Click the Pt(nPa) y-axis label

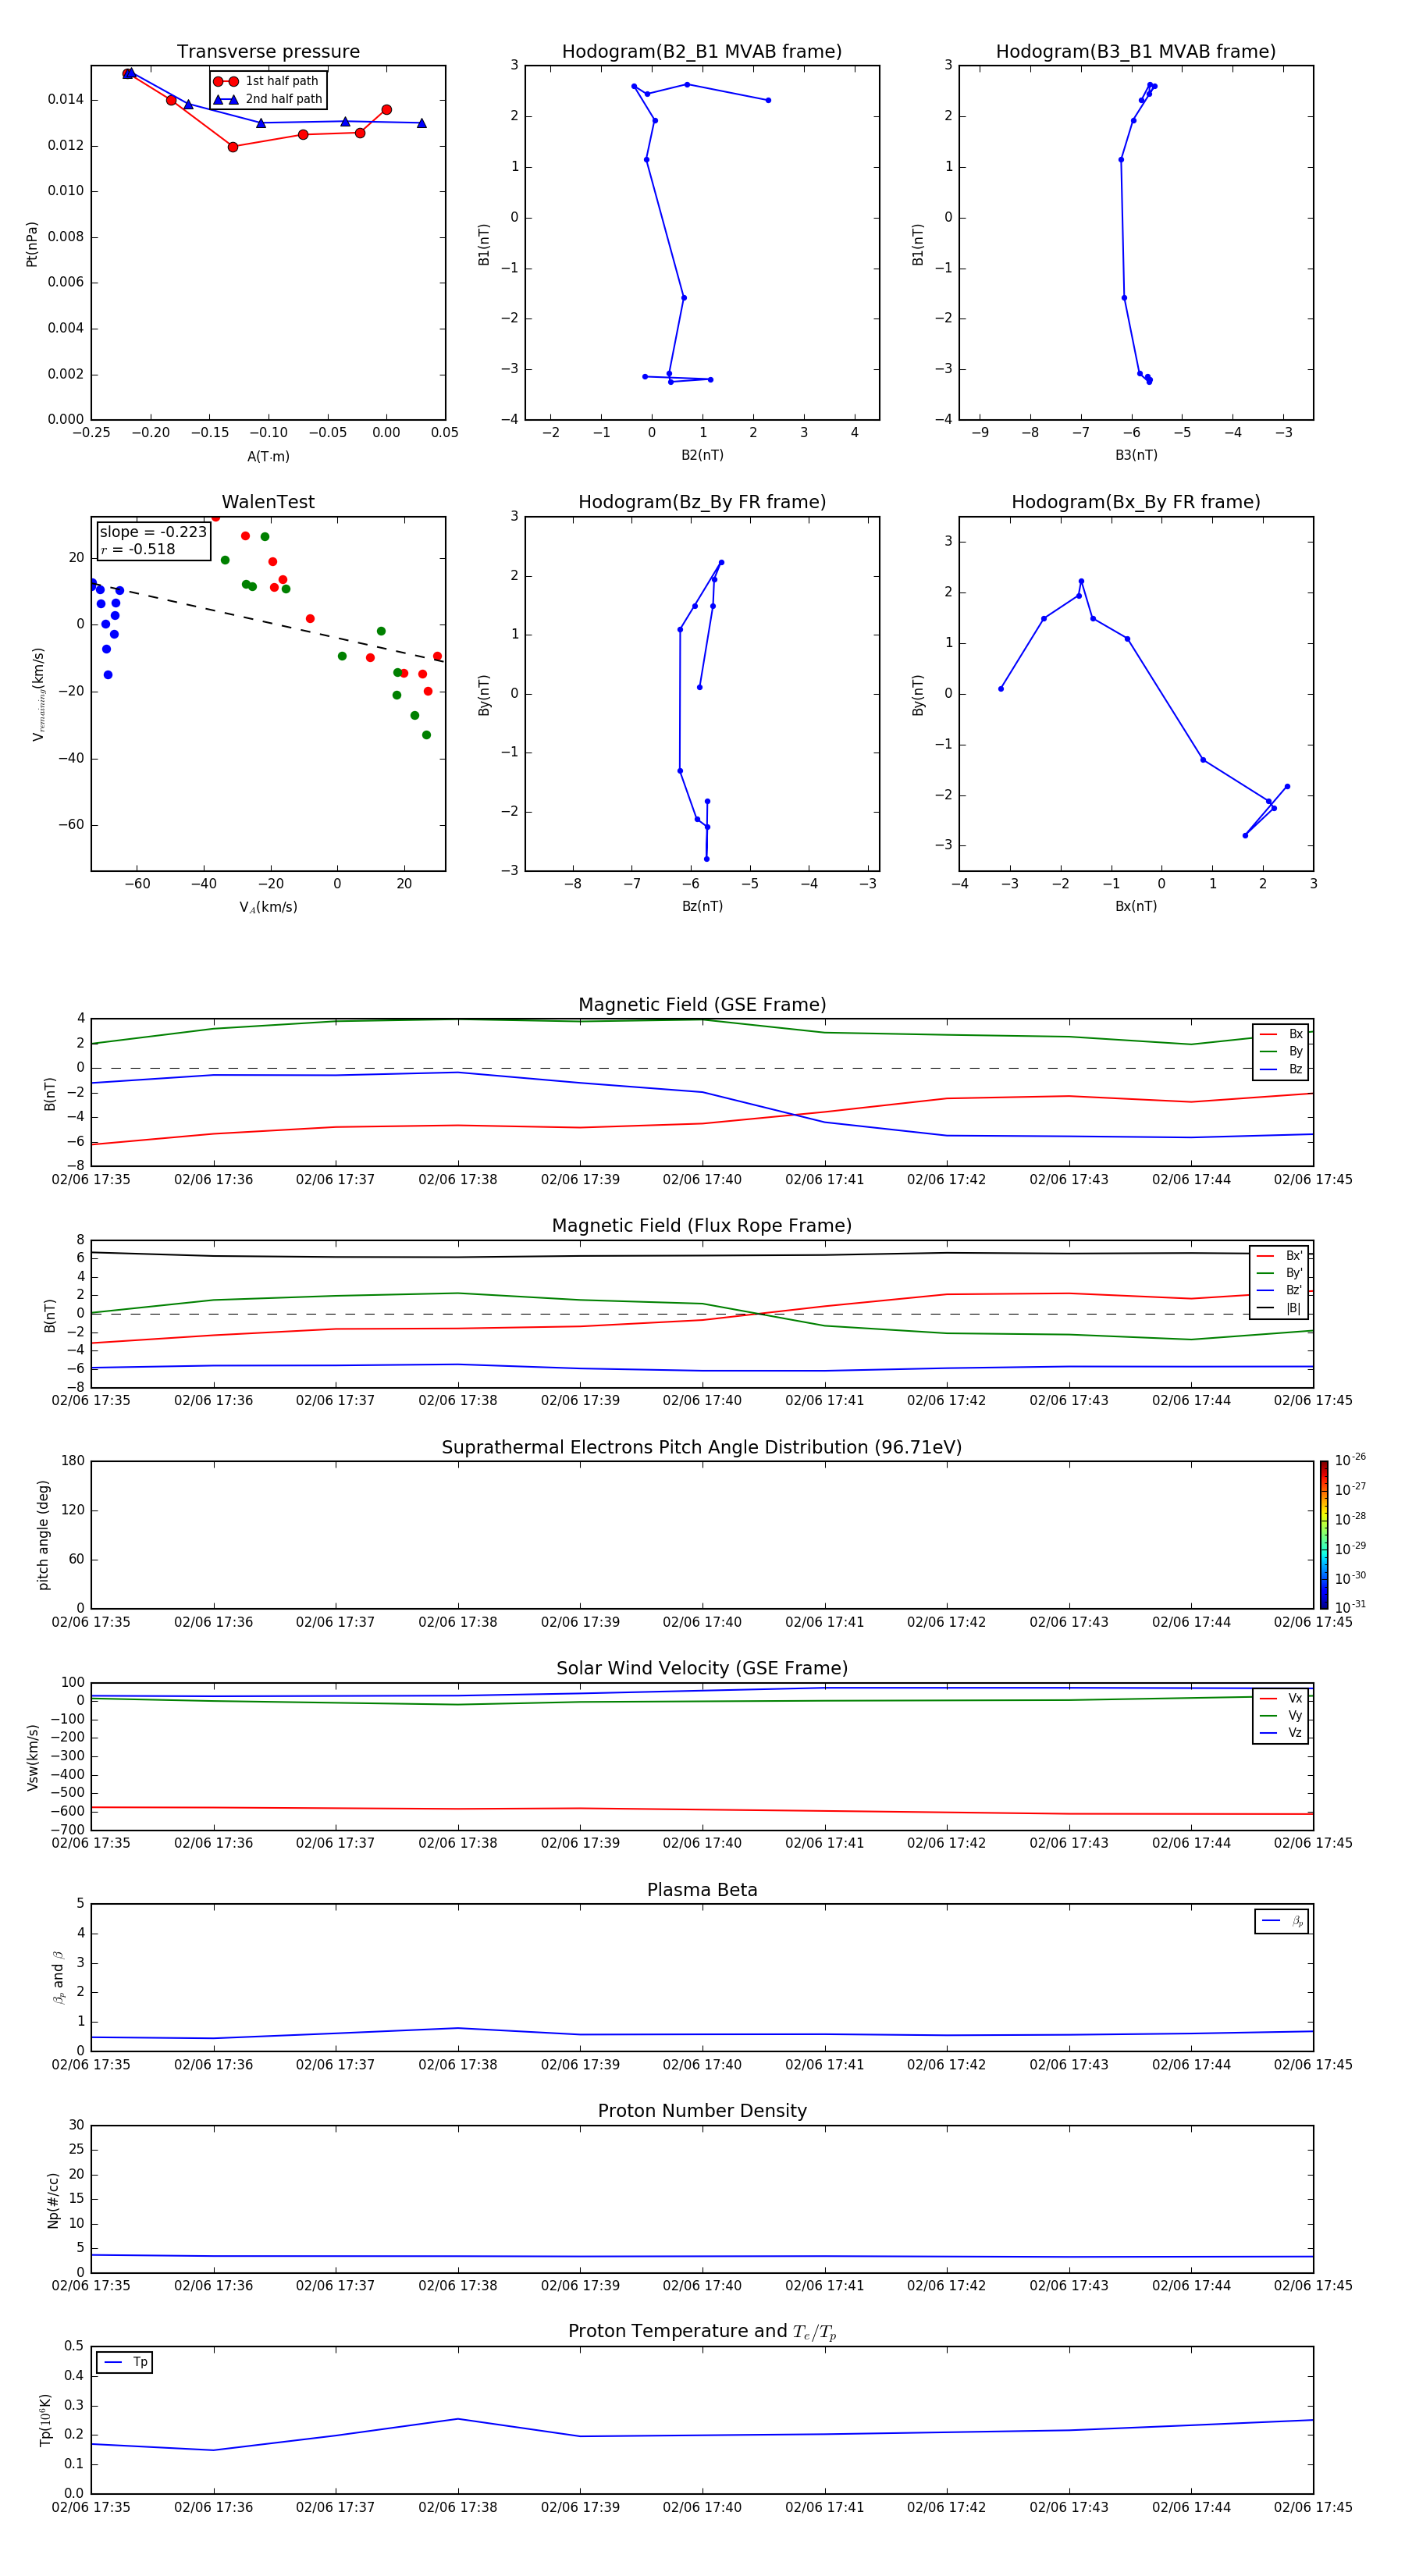(x=32, y=244)
